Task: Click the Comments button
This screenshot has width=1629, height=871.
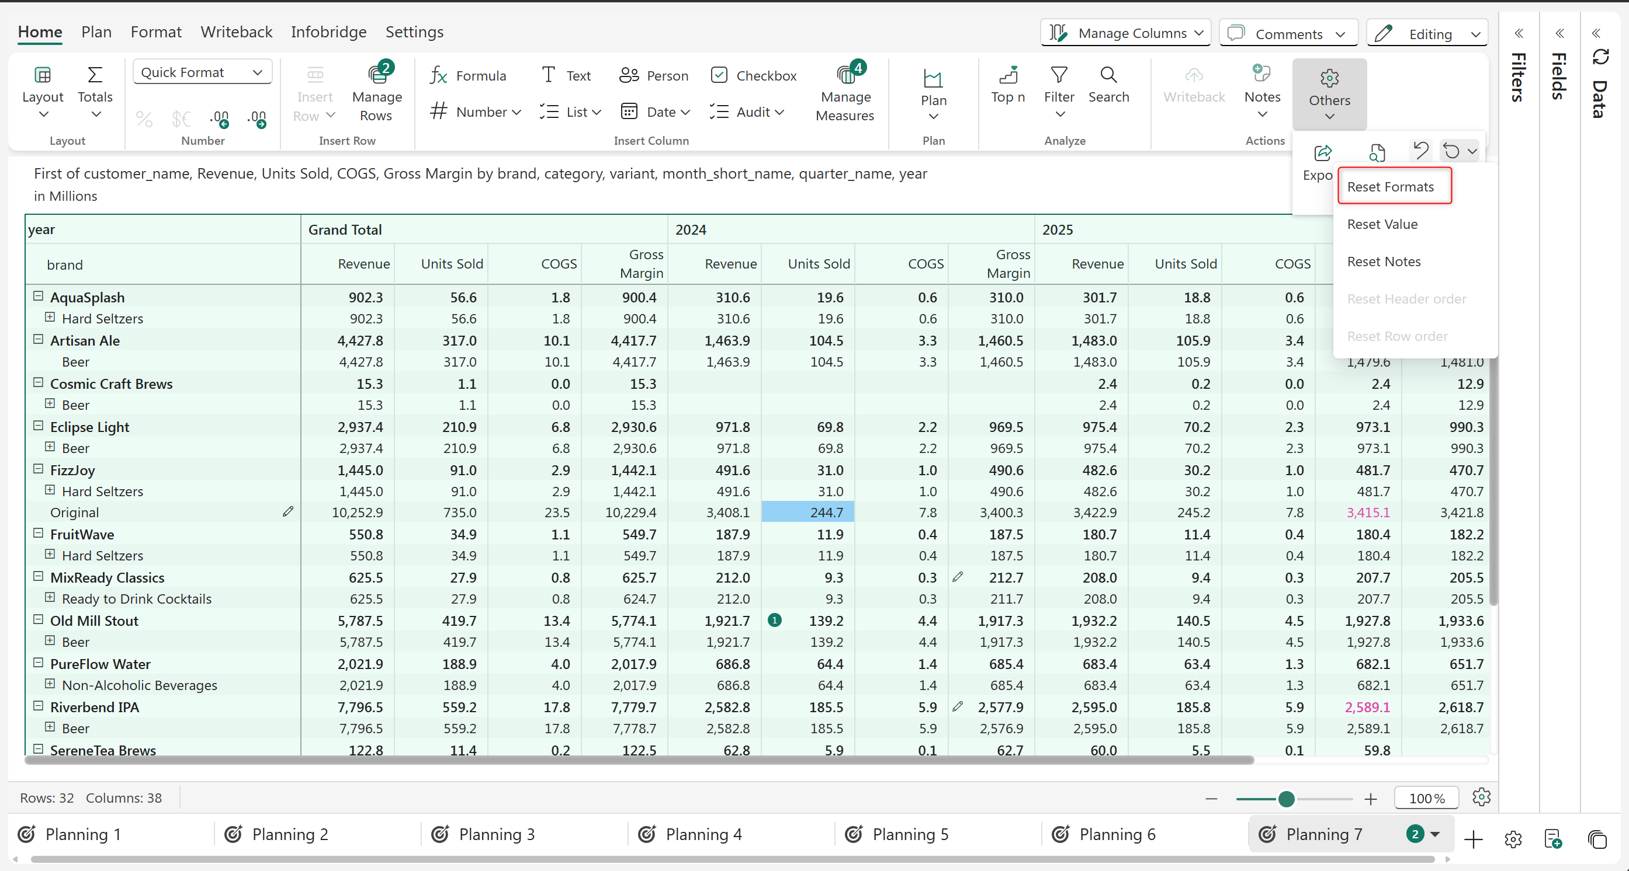Action: [x=1288, y=34]
